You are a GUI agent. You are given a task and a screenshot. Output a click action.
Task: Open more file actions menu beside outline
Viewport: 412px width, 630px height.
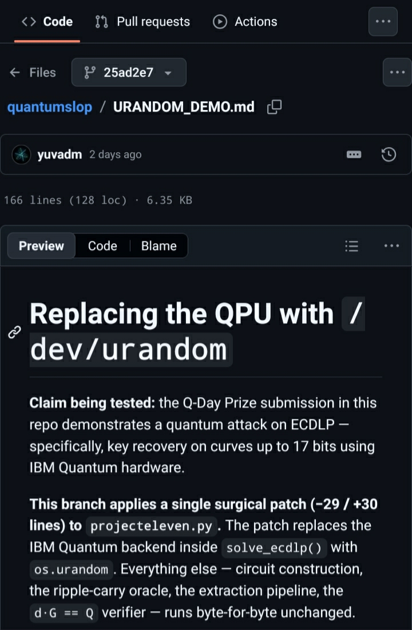click(391, 246)
